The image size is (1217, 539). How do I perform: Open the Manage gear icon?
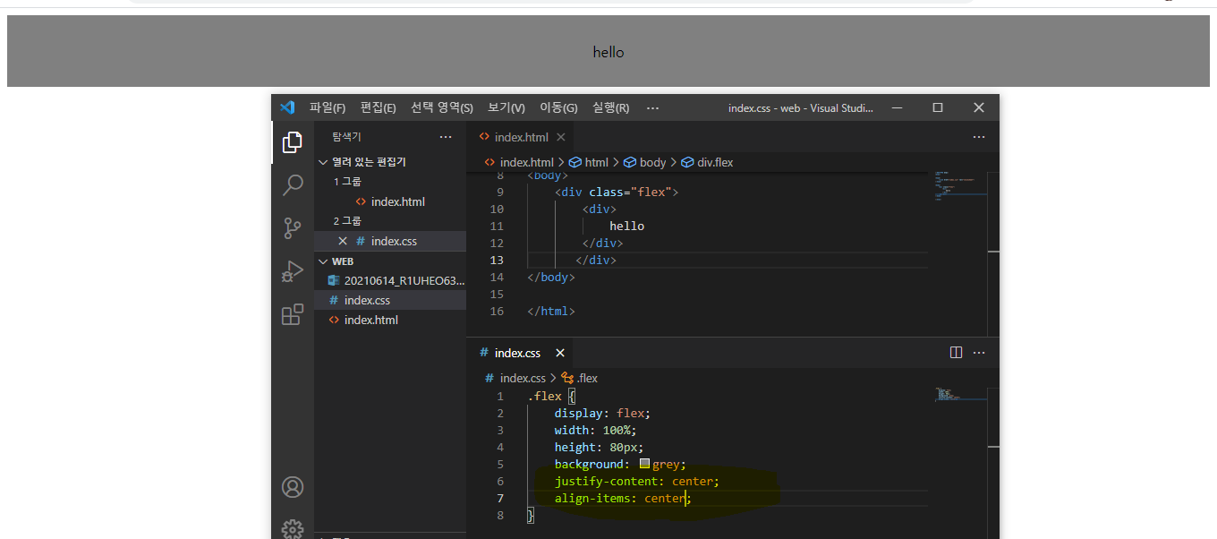pyautogui.click(x=293, y=529)
